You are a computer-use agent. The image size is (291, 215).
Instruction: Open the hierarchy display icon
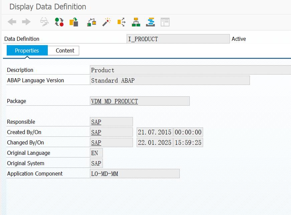tap(135, 22)
